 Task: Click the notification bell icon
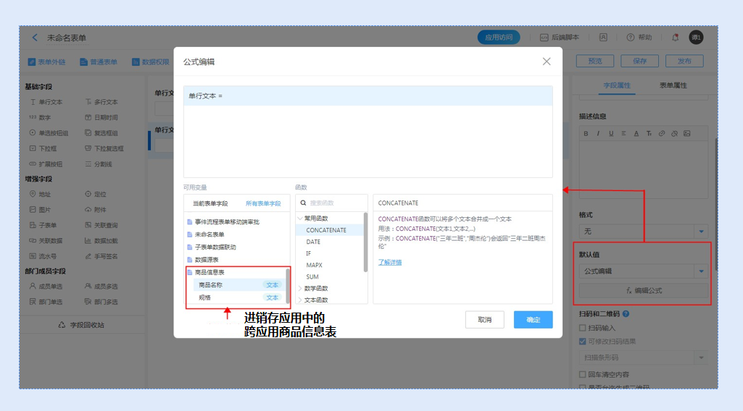[675, 38]
